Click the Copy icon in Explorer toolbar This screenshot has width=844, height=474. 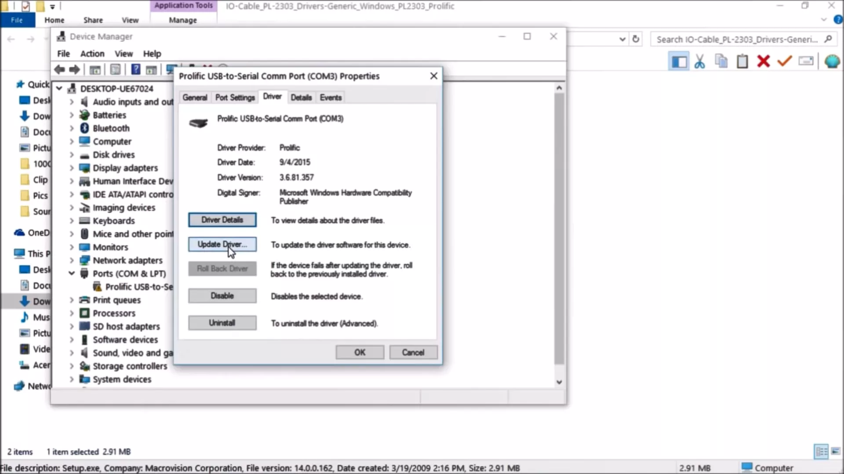tap(721, 61)
